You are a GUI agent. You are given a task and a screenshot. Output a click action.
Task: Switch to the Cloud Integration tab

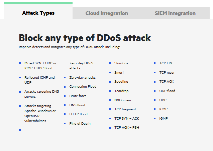[x=107, y=13]
